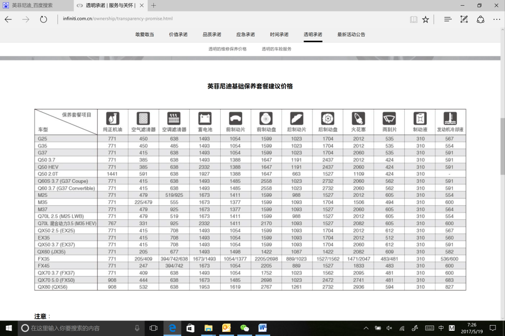Open Word from the taskbar
The height and width of the screenshot is (336, 505).
[262, 328]
